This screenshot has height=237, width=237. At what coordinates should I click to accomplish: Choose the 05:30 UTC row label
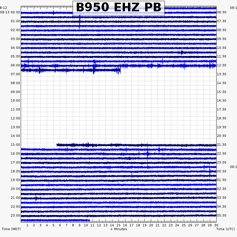point(222,216)
